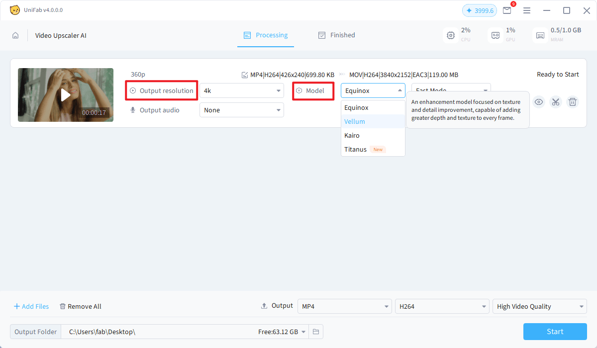Click Add Files to import videos

31,306
